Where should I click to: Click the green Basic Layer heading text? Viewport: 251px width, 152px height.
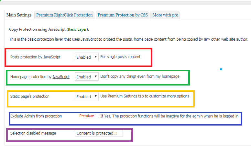[77, 29]
